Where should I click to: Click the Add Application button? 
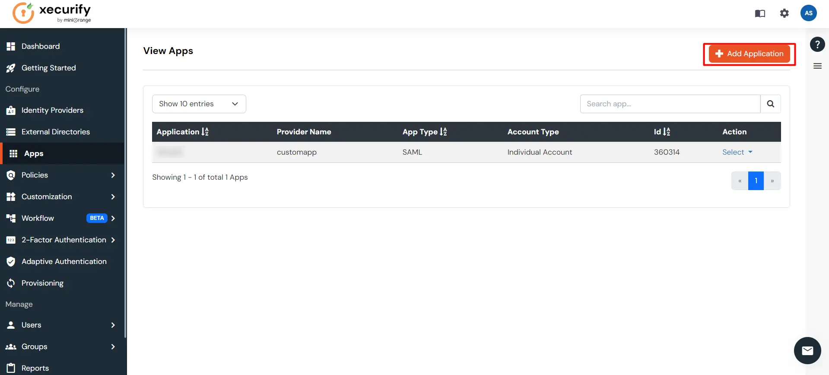pyautogui.click(x=749, y=54)
